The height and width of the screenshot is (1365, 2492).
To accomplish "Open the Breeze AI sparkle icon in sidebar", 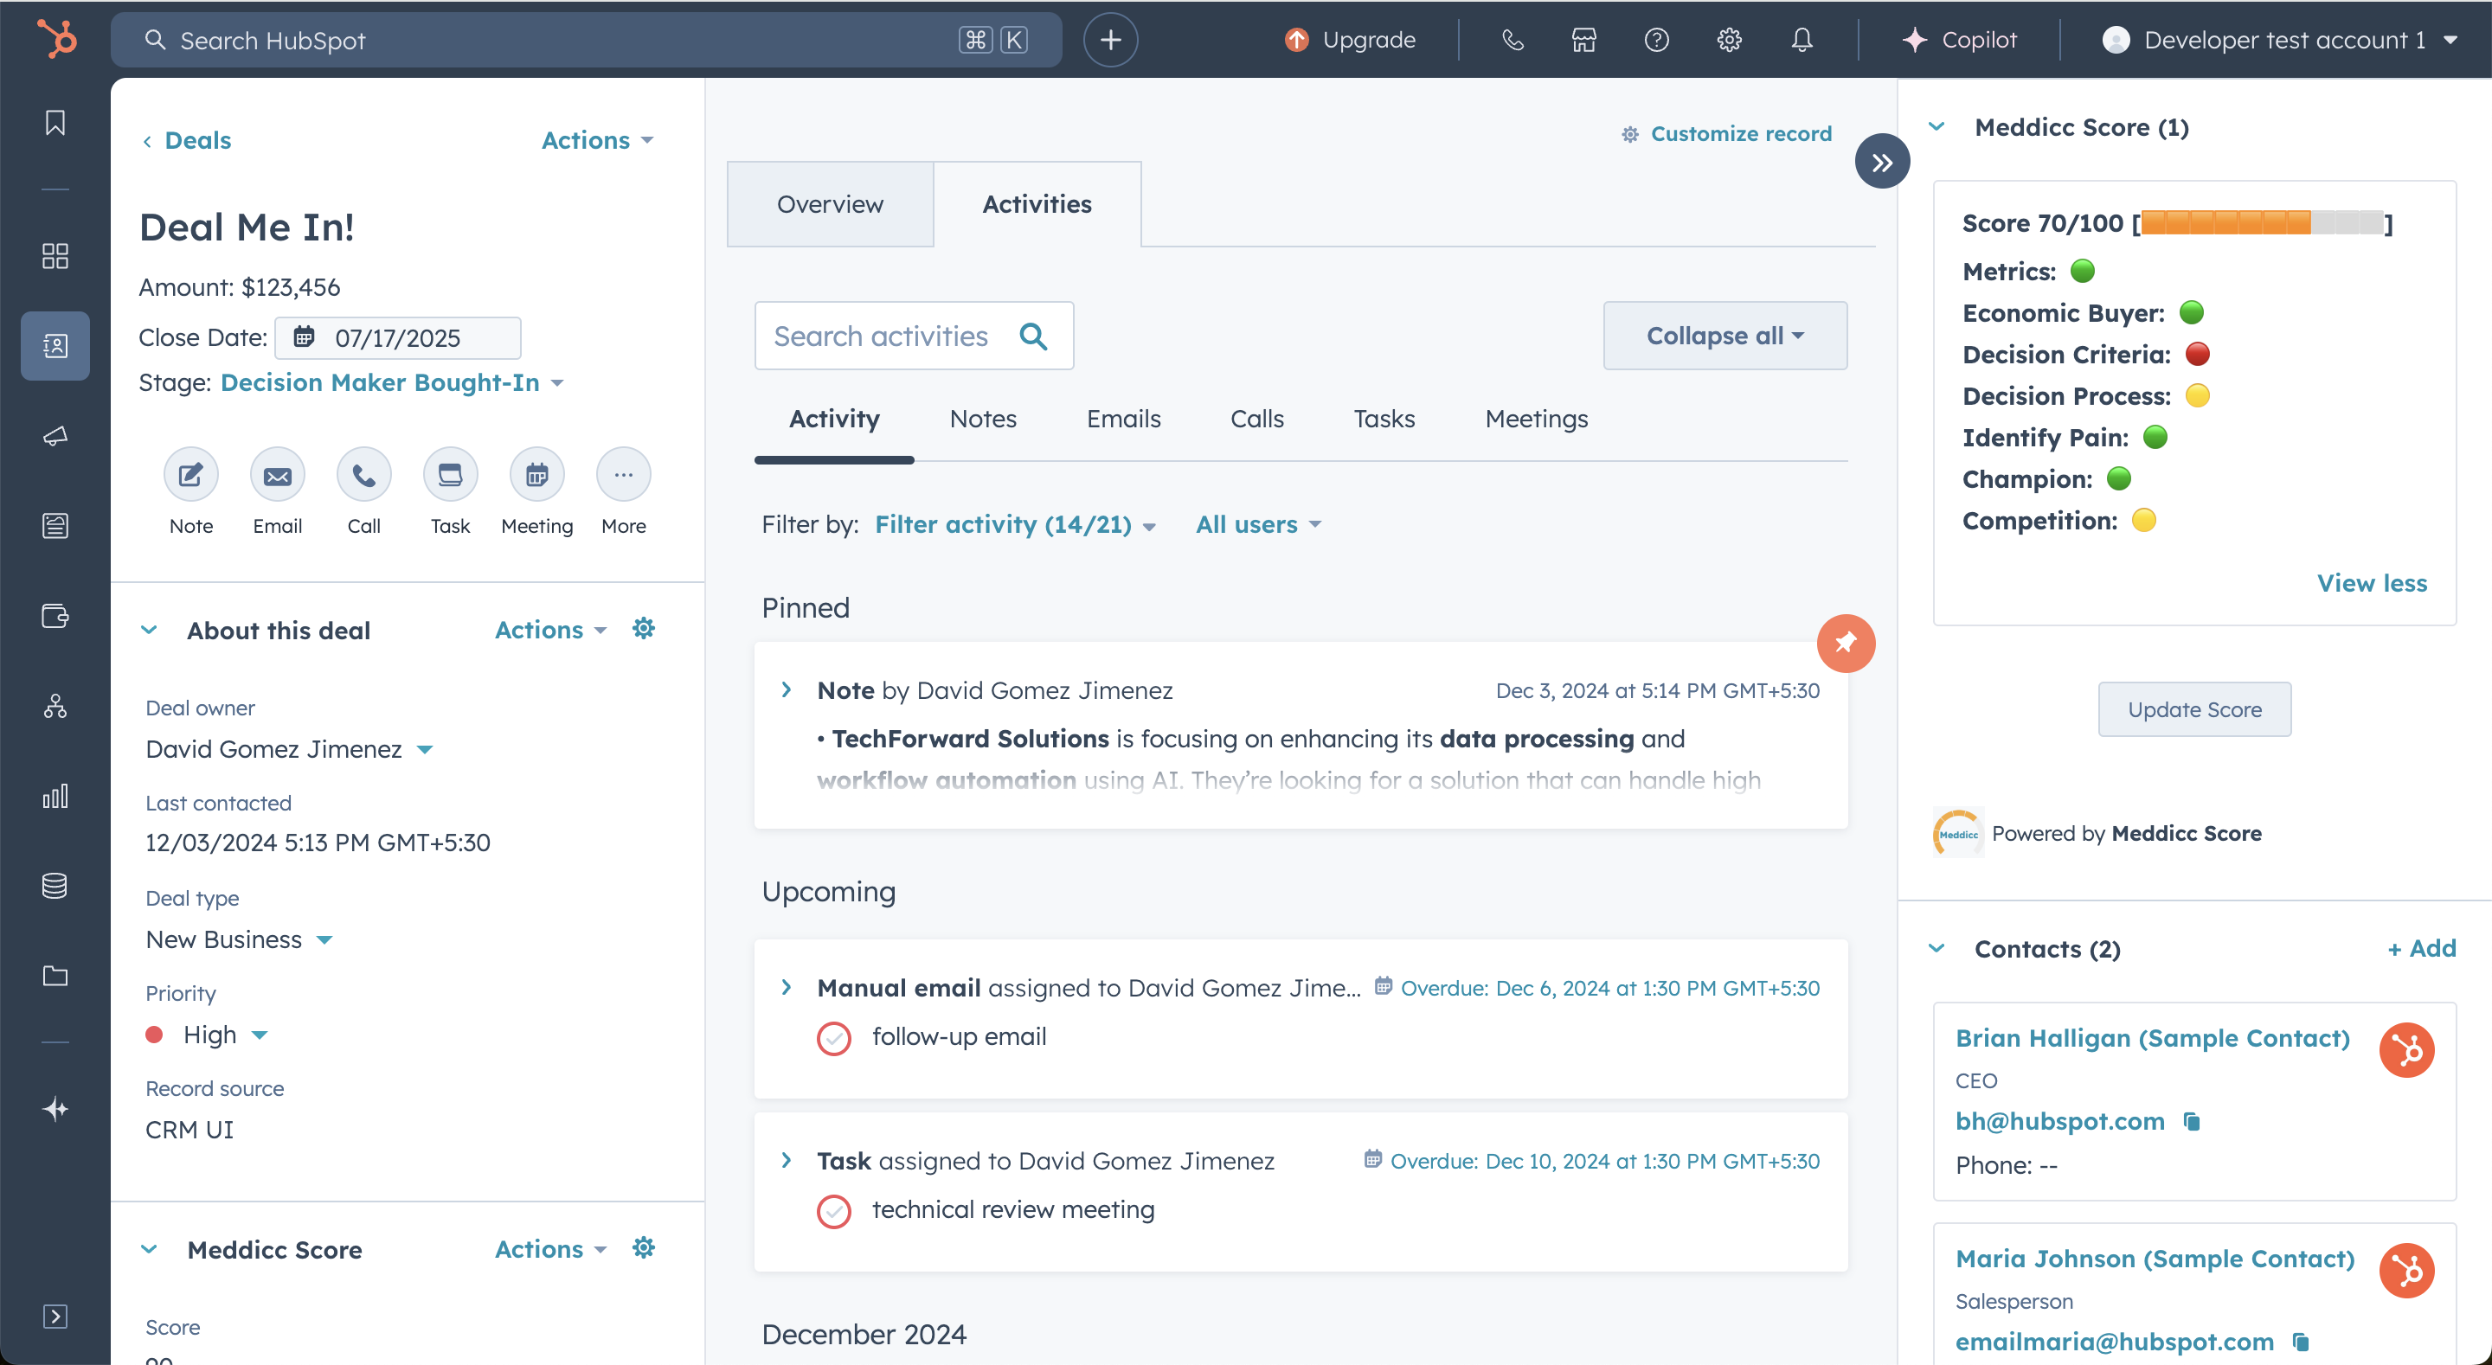I will click(x=55, y=1109).
